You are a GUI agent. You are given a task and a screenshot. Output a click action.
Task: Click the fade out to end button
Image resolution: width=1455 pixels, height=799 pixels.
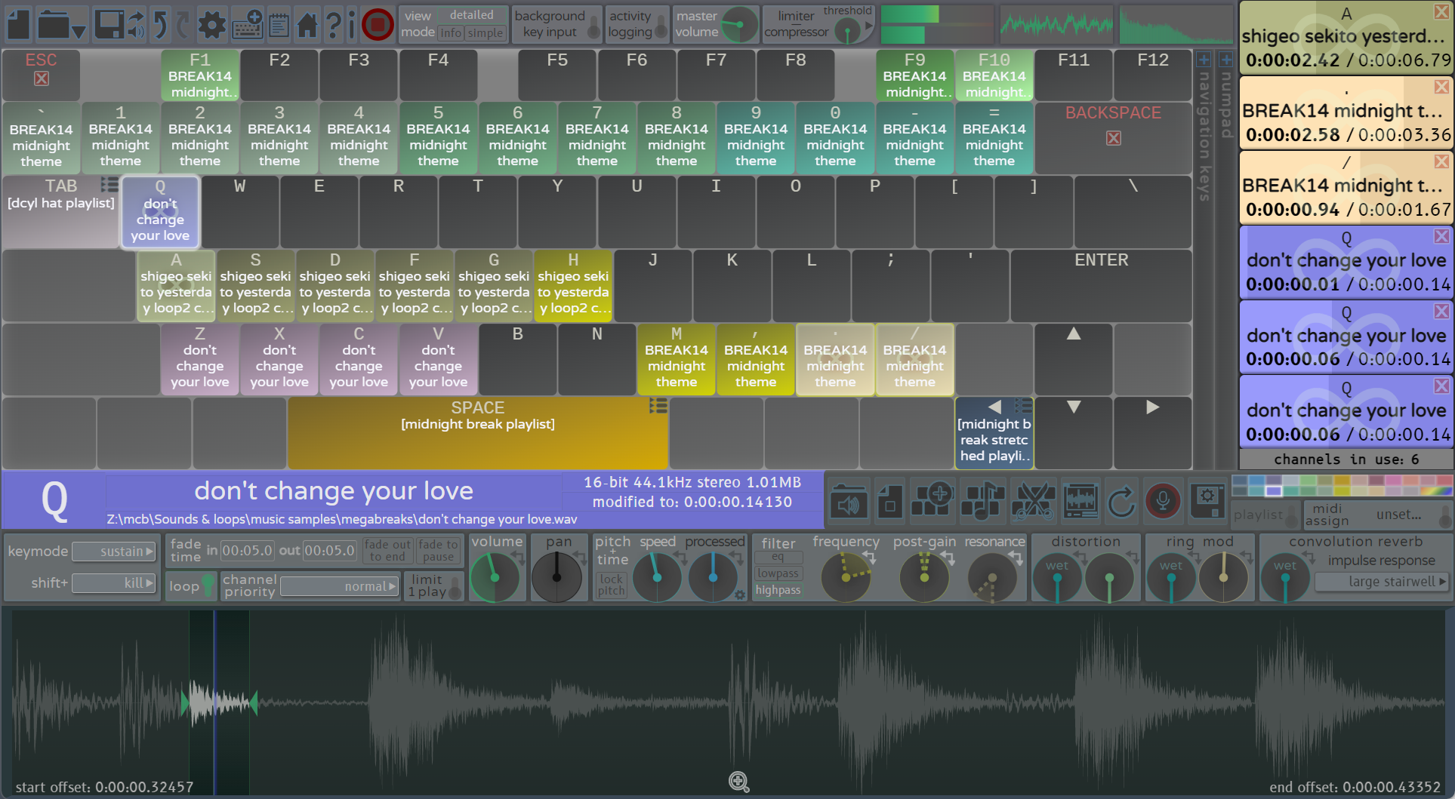387,551
